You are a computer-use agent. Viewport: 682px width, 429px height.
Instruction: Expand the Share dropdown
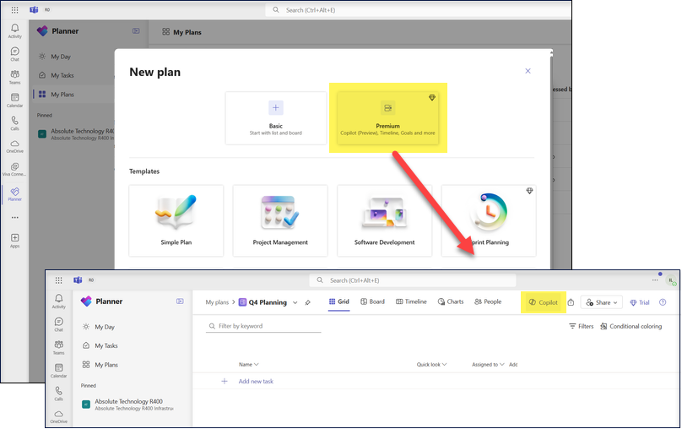[x=603, y=302]
